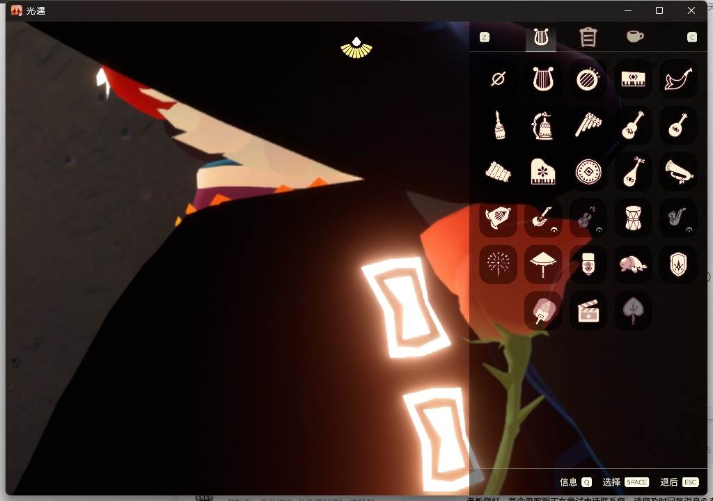
Task: Choose the tall hand drum
Action: point(633,218)
